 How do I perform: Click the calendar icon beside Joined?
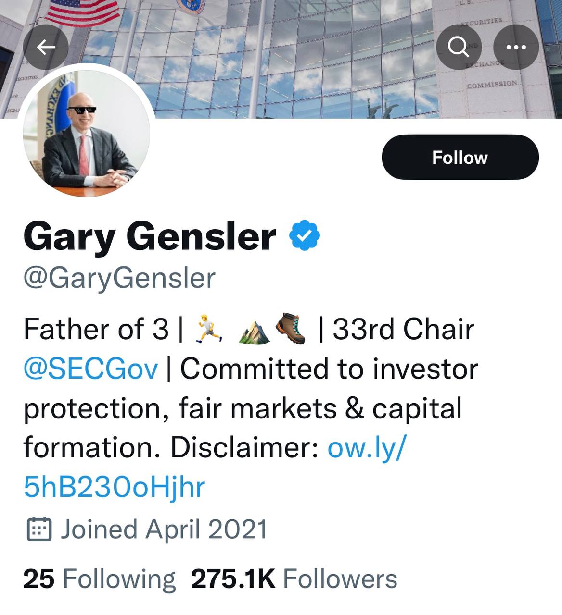click(39, 529)
